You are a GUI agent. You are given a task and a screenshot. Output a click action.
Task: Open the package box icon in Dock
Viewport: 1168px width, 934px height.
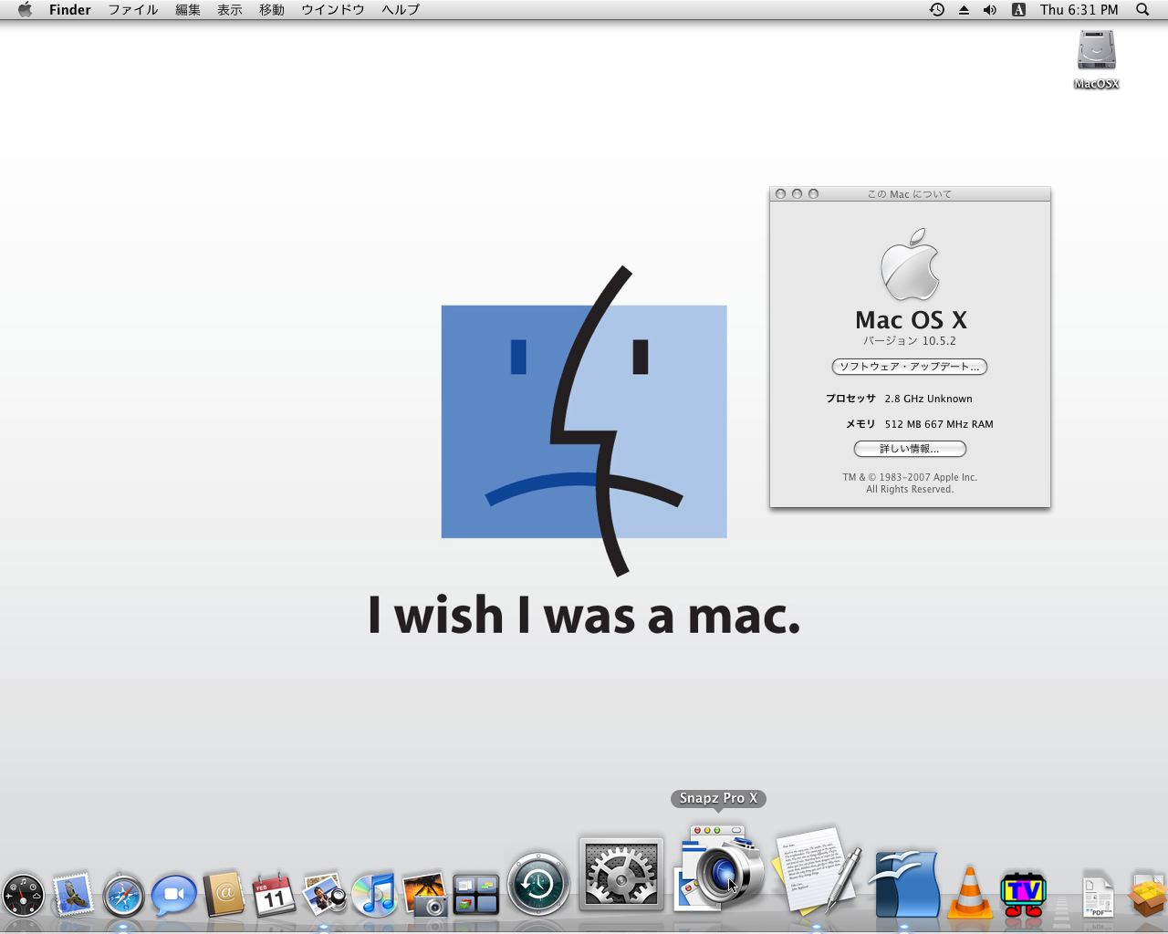click(x=1148, y=894)
